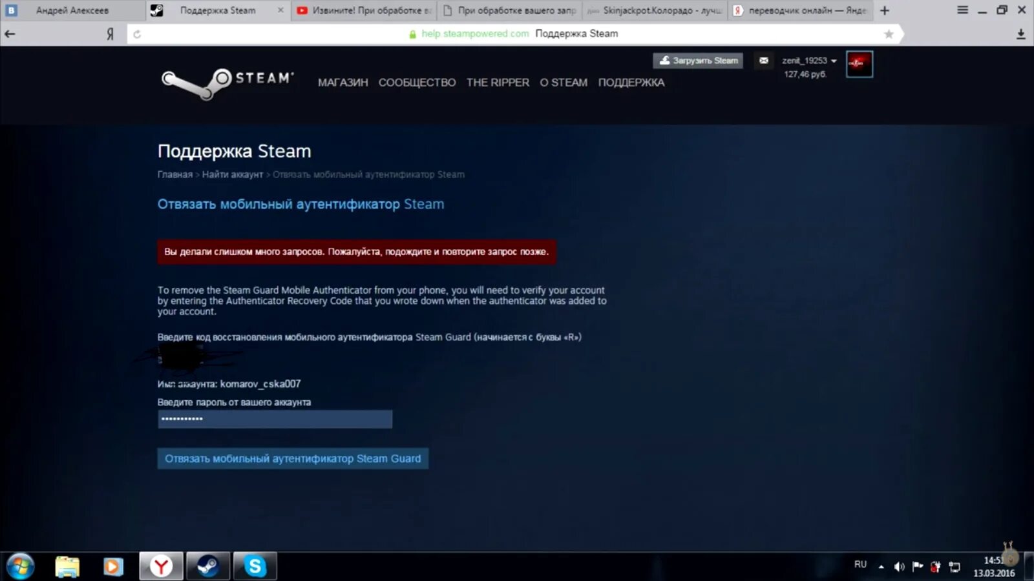1034x581 pixels.
Task: Click the Загрузить Steam install button
Action: [x=698, y=61]
